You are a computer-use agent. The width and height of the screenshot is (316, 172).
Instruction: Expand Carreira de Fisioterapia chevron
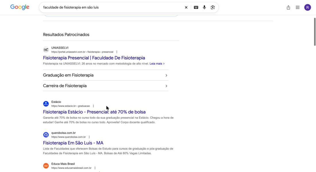[x=166, y=86]
